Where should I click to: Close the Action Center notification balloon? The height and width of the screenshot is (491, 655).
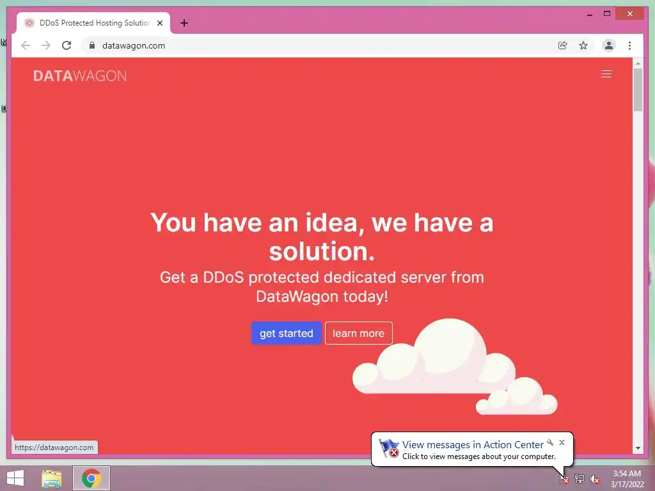(x=562, y=442)
